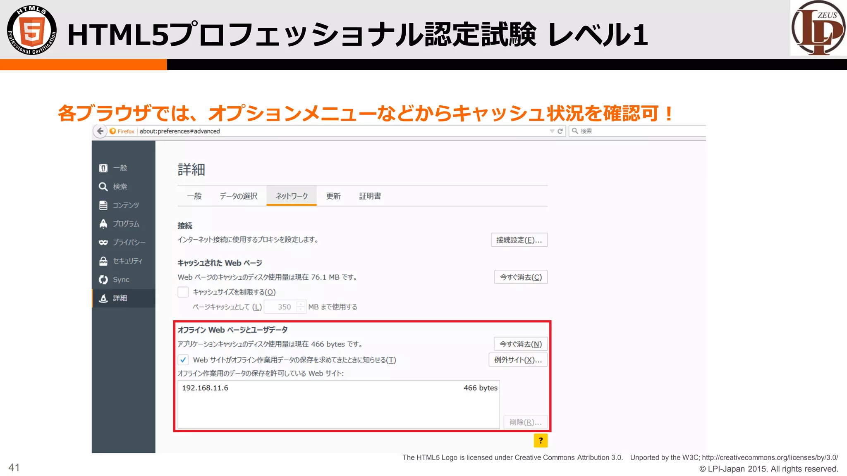Select the セキュリティ lock sidebar icon

(103, 261)
